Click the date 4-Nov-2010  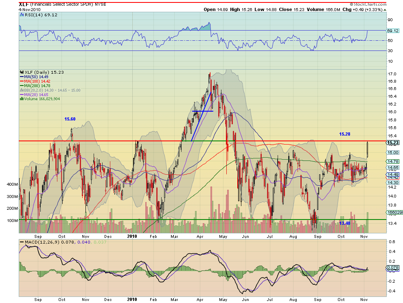pyautogui.click(x=30, y=9)
